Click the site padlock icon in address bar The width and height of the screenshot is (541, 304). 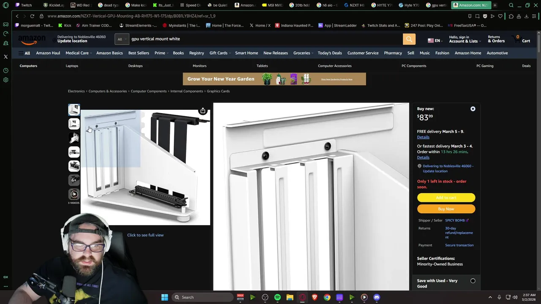(41, 16)
